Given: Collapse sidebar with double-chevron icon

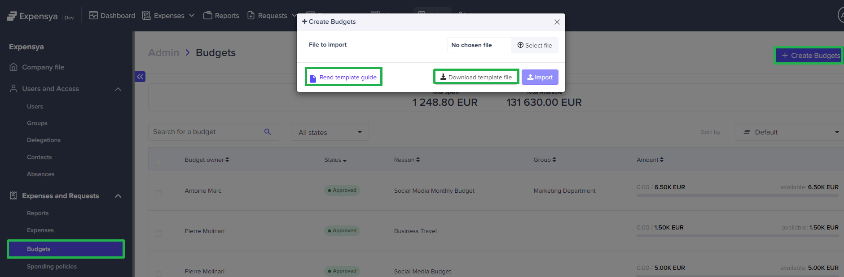Looking at the screenshot, I should tap(140, 77).
